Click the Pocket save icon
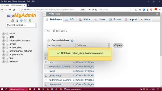Screen dimensions: 162x91 (93, 10)
